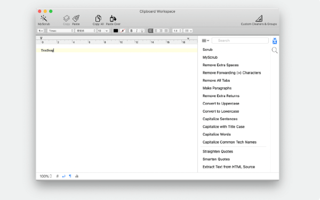Open Custom Cleaners & Groups
The width and height of the screenshot is (320, 200).
259,20
